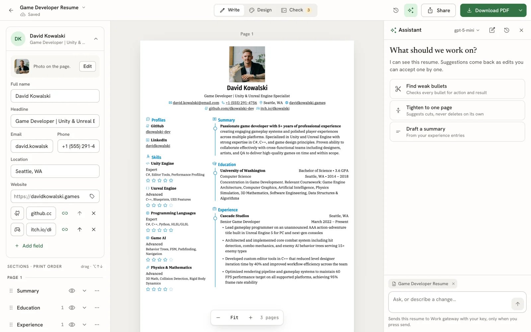Choose Find weak bullets suggestion
Image resolution: width=531 pixels, height=332 pixels.
coord(457,89)
